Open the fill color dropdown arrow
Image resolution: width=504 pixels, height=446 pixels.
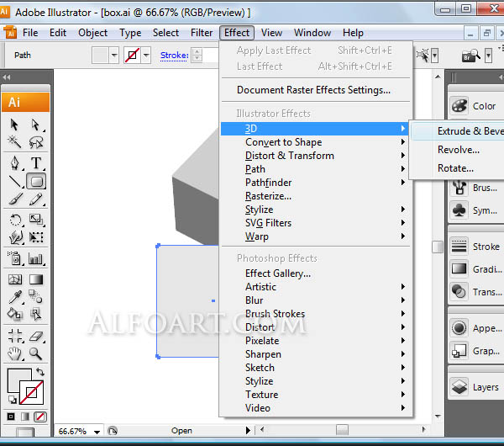click(x=114, y=56)
